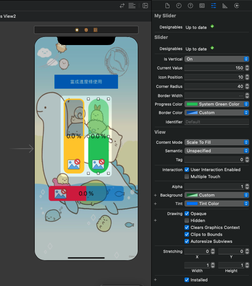Click the Identifier text field

pyautogui.click(x=216, y=122)
